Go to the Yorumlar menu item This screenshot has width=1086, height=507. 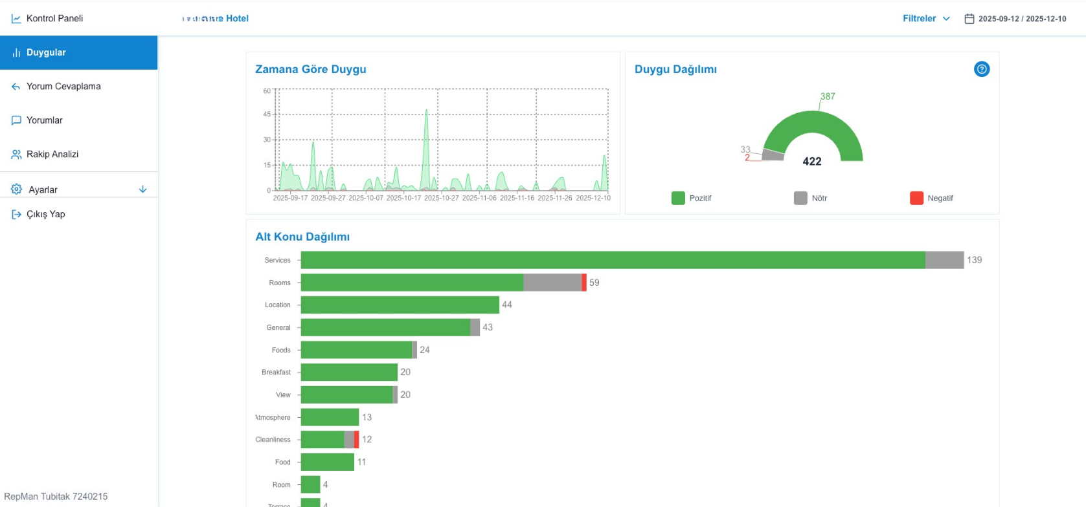click(x=45, y=120)
